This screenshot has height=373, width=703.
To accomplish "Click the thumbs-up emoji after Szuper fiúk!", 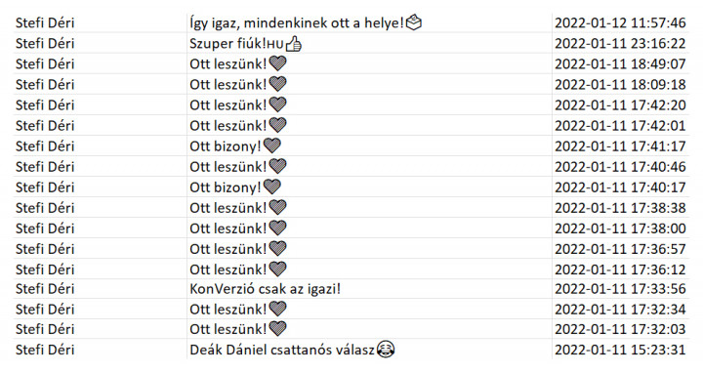I will [x=294, y=44].
